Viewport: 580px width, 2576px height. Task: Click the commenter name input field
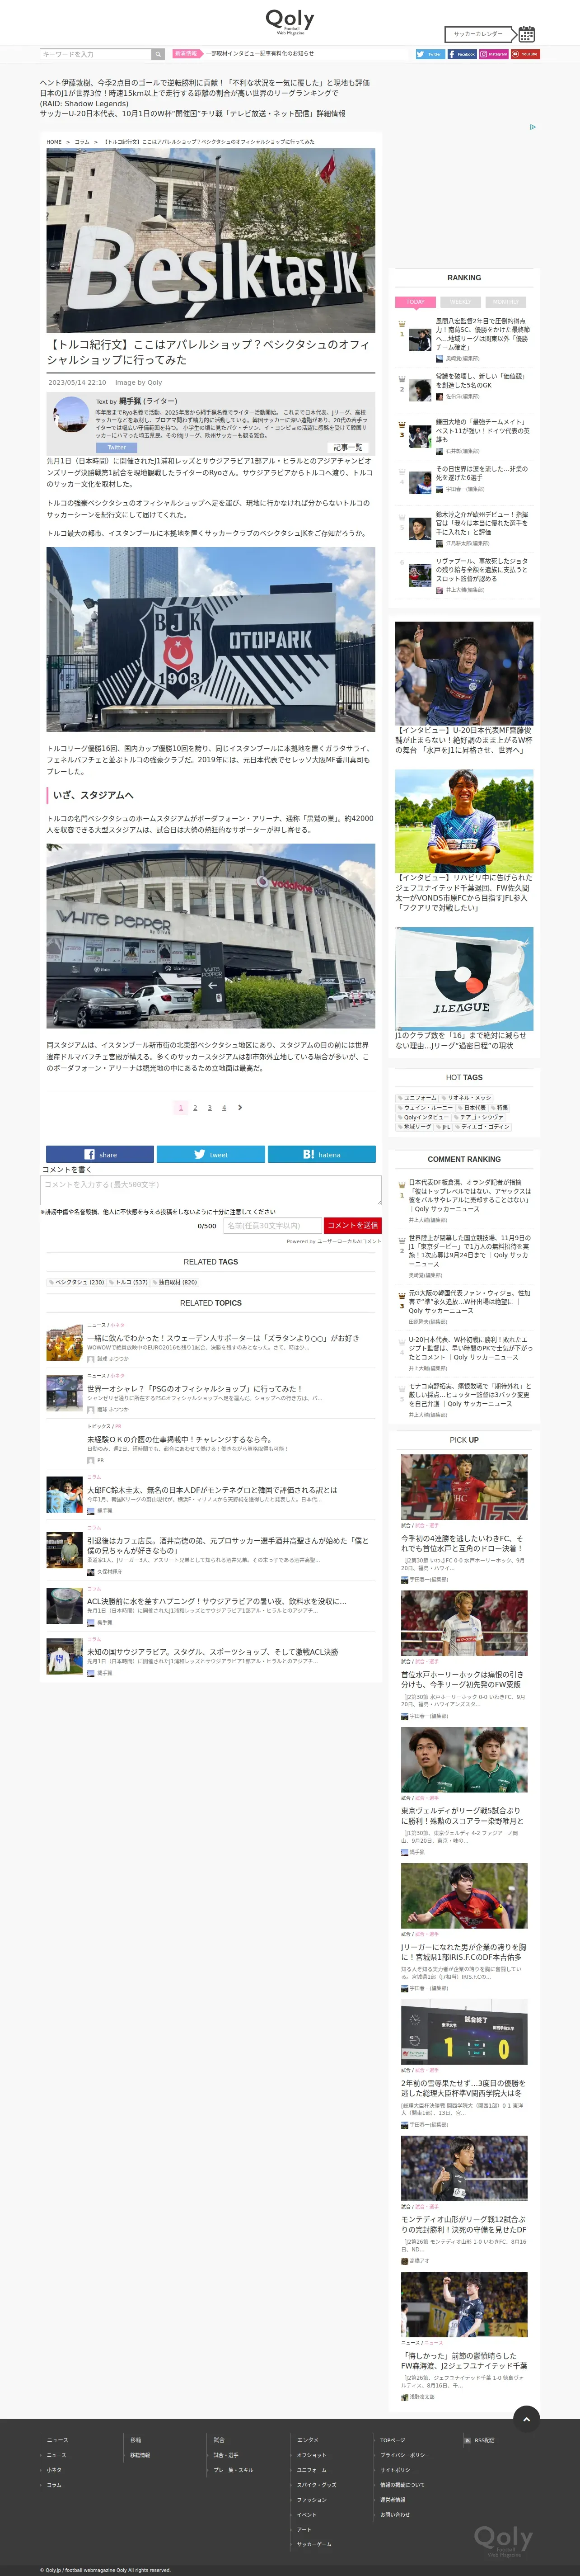[x=272, y=1225]
